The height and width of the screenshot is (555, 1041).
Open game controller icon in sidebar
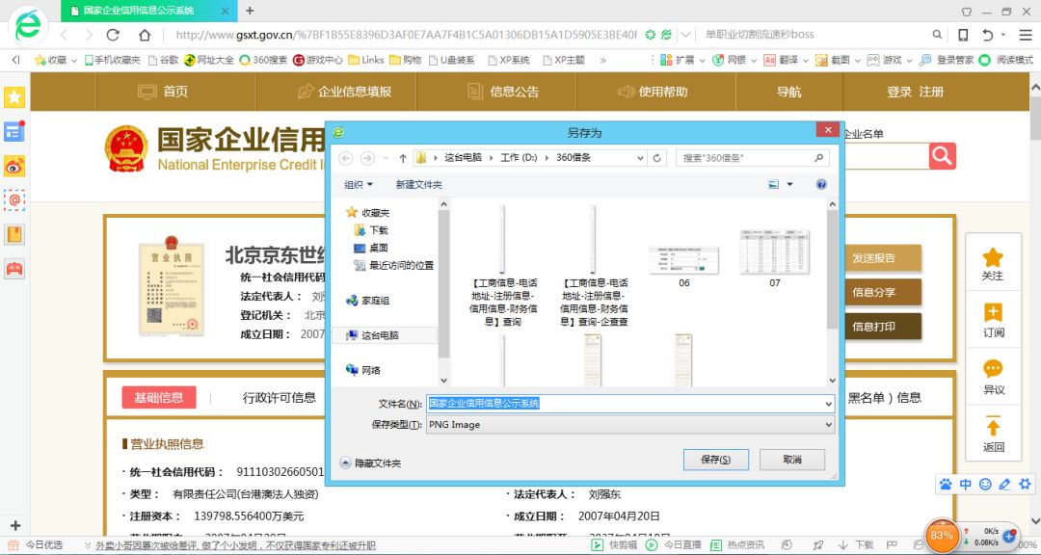point(13,268)
